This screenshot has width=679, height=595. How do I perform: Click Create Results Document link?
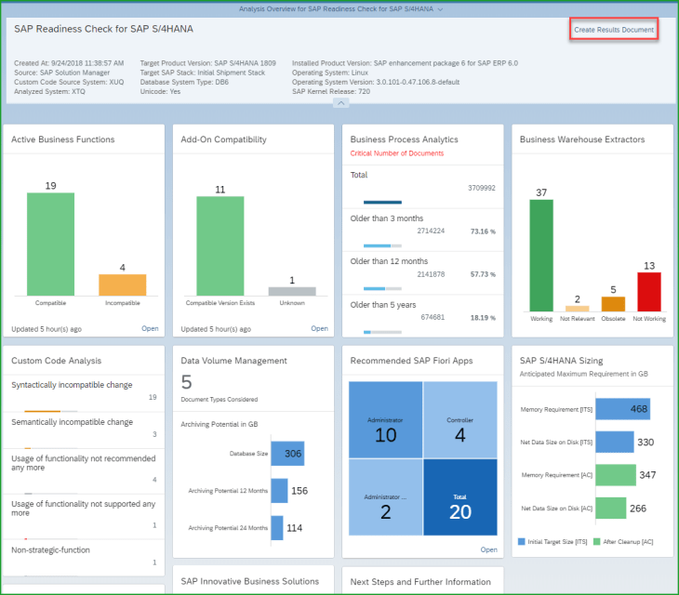pos(614,30)
